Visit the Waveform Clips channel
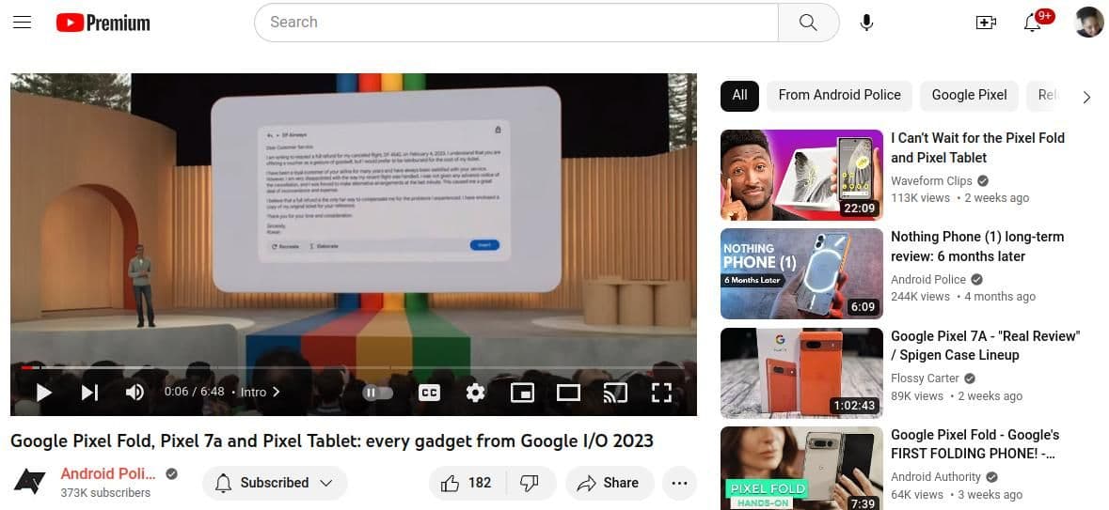Viewport: 1109px width, 510px height. (x=931, y=181)
